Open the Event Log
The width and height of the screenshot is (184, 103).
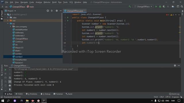click(174, 94)
